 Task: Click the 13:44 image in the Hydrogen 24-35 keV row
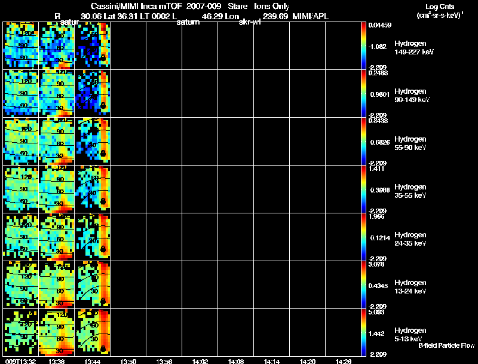(x=93, y=237)
